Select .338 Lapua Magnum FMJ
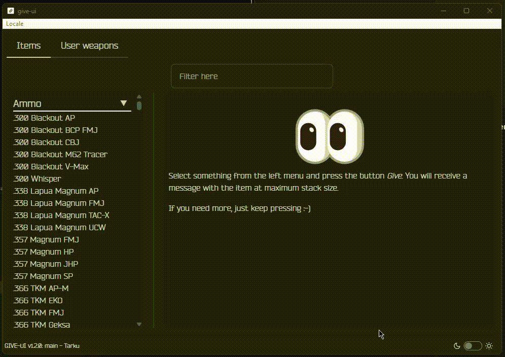505x357 pixels. point(59,203)
